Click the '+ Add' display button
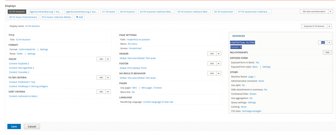Image resolution: width=336 pixels, height=135 pixels. click(x=79, y=17)
